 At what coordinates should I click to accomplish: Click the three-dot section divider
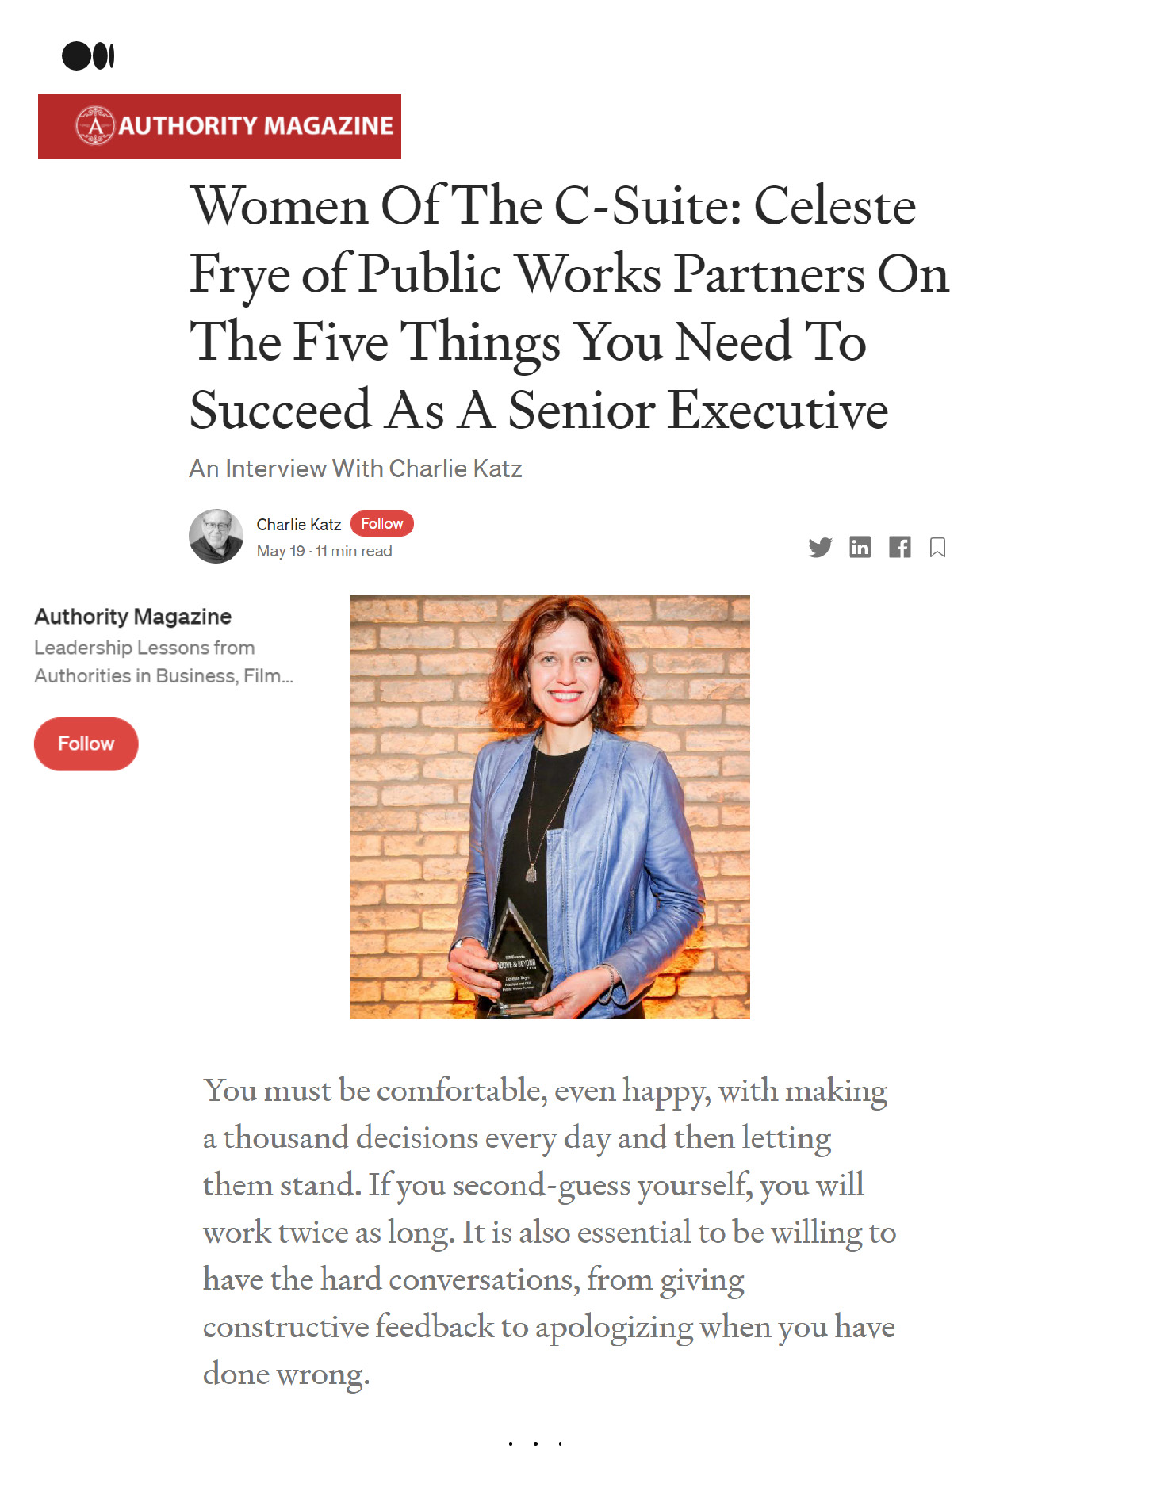coord(535,1443)
